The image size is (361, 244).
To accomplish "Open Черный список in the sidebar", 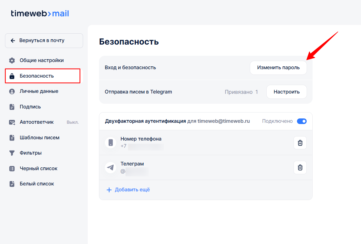I will (x=38, y=169).
